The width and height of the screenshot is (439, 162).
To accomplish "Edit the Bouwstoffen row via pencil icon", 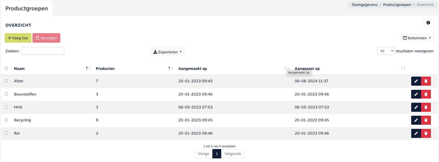I will (x=416, y=94).
